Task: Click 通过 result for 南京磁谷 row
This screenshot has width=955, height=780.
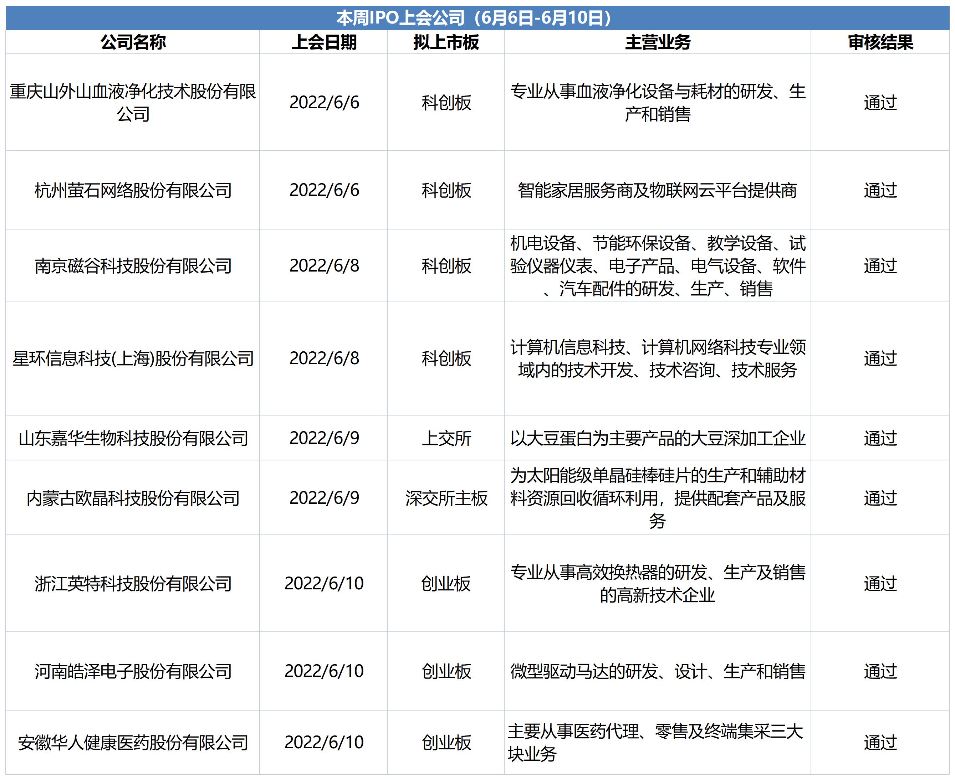Action: point(880,266)
